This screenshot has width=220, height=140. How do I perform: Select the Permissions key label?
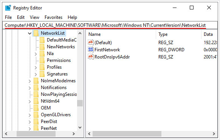click(x=59, y=60)
